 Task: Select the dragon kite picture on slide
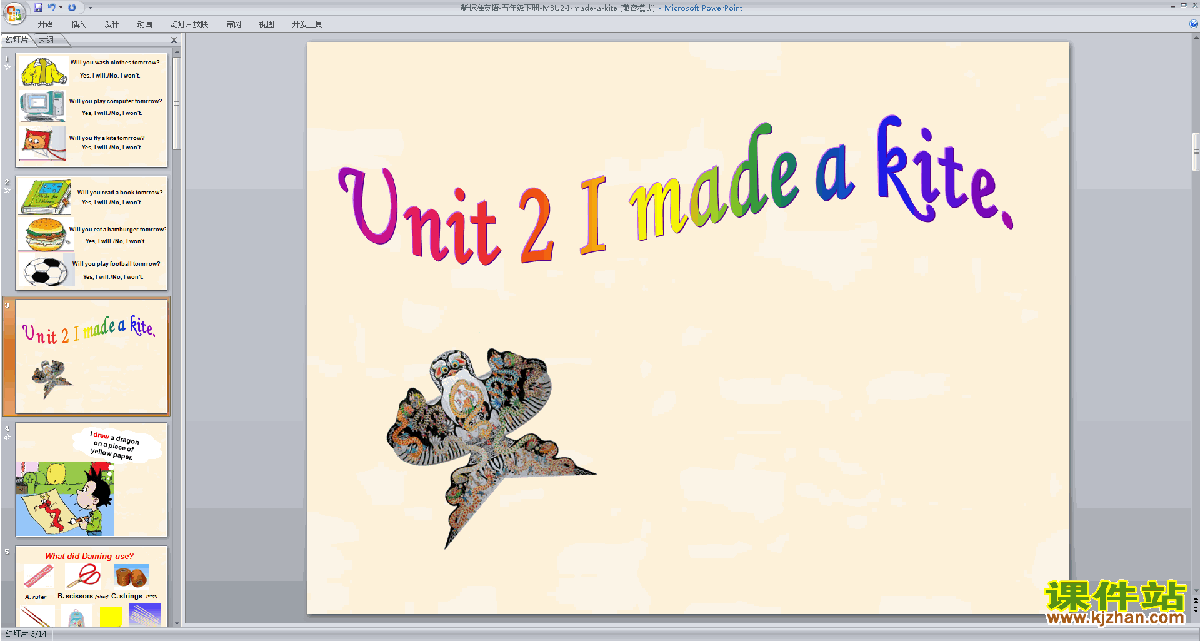[491, 448]
